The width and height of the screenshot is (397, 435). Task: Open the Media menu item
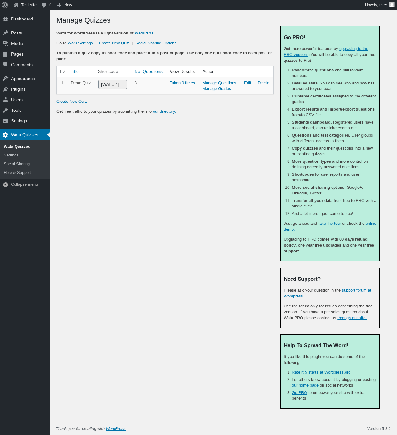tap(25, 43)
